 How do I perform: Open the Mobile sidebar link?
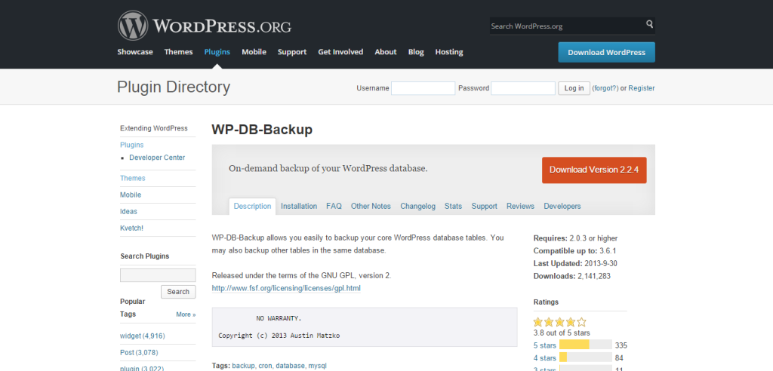click(x=131, y=195)
